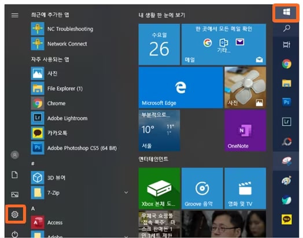
Task: Open the Xbox tile
Action: (159, 188)
